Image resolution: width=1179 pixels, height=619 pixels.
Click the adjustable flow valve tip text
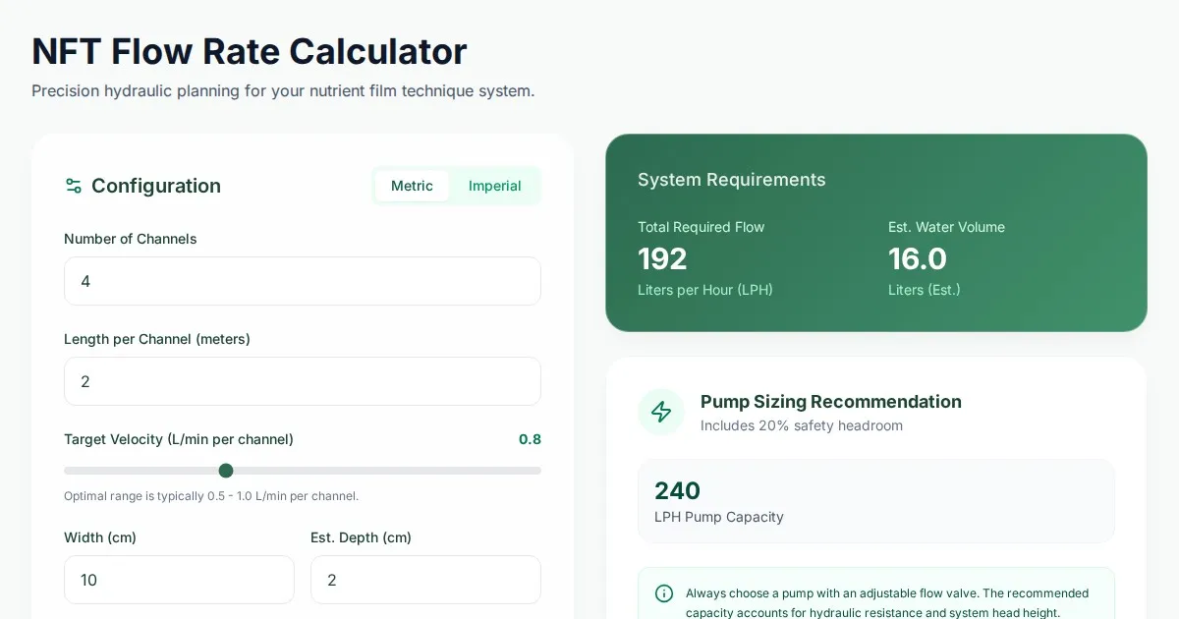point(886,602)
